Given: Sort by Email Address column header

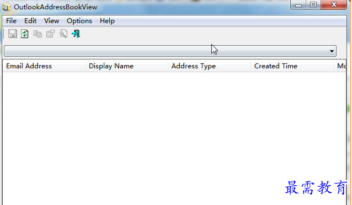Looking at the screenshot, I should [44, 66].
